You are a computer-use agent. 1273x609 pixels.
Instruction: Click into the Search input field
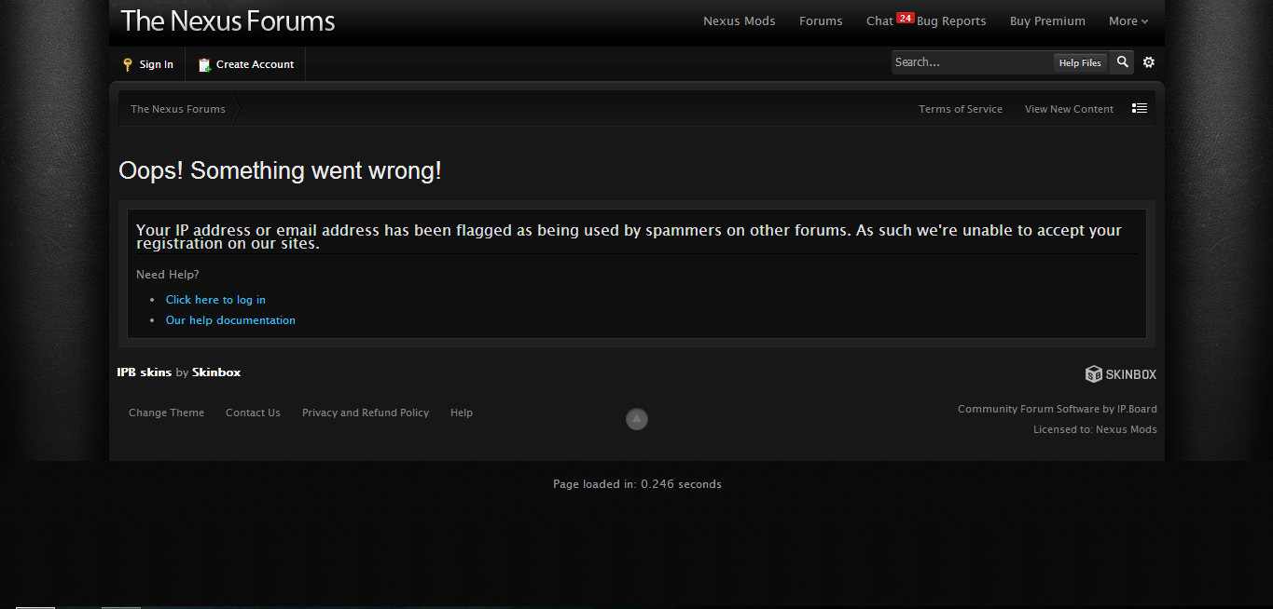point(970,62)
